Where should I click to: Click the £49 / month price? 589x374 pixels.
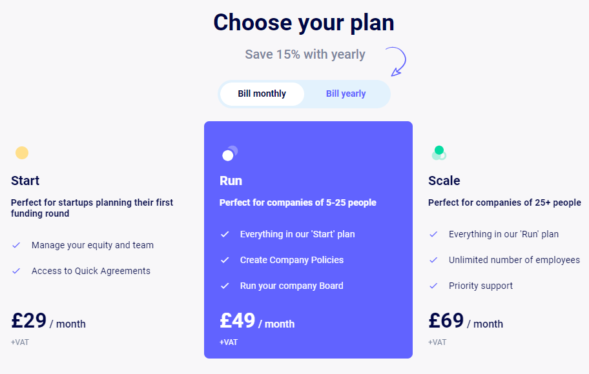pyautogui.click(x=257, y=321)
